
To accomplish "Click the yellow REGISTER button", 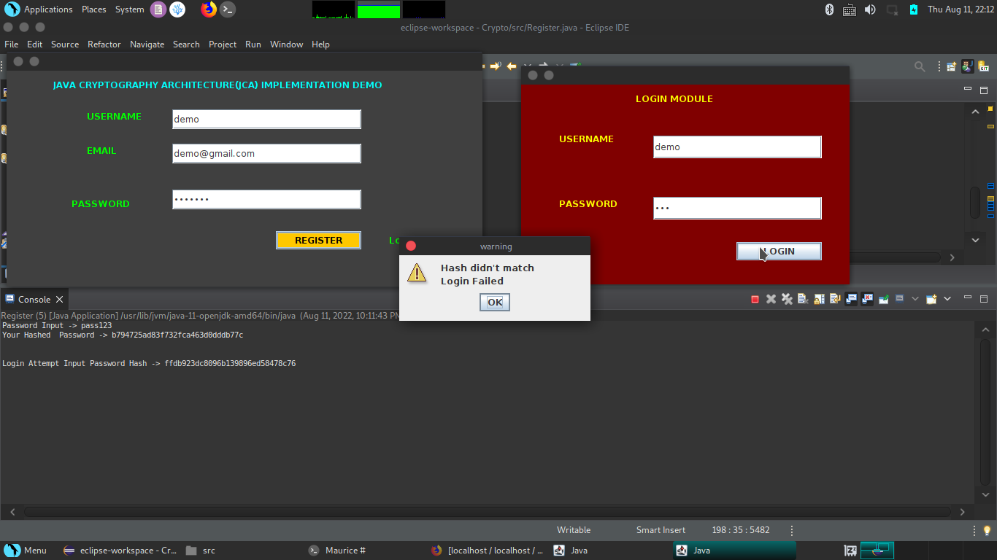I will coord(318,240).
